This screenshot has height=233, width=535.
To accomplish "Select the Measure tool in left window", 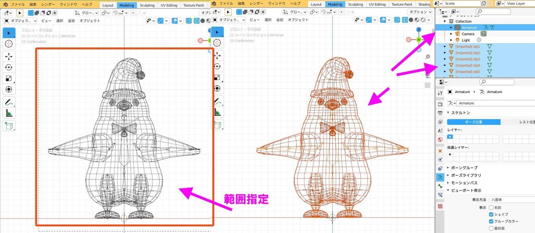I will pos(9,114).
